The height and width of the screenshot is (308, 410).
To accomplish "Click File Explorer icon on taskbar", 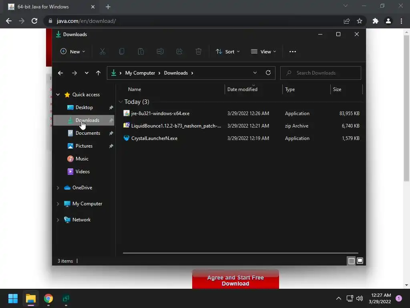I will coord(30,298).
